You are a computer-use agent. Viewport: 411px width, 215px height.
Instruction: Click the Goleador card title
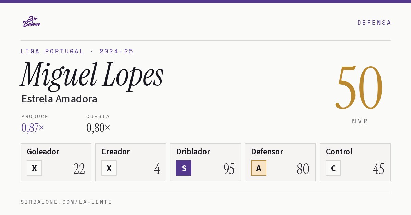(43, 152)
